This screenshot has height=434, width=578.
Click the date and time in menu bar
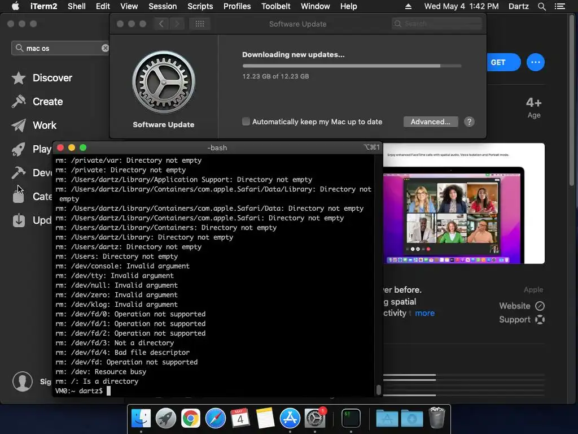(461, 6)
